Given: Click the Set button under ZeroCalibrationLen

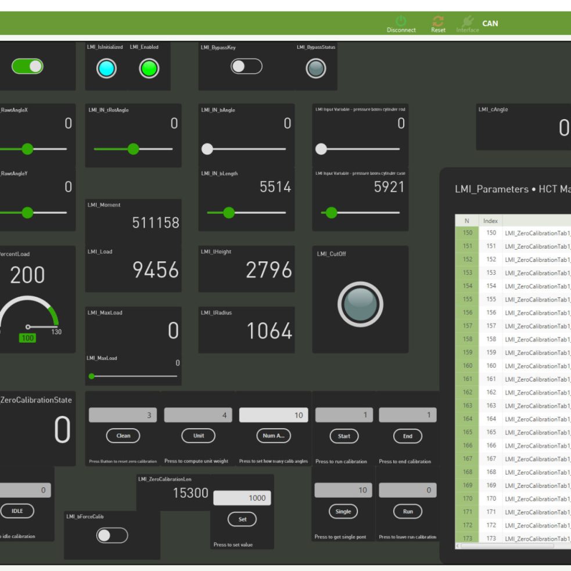Looking at the screenshot, I should click(x=242, y=519).
